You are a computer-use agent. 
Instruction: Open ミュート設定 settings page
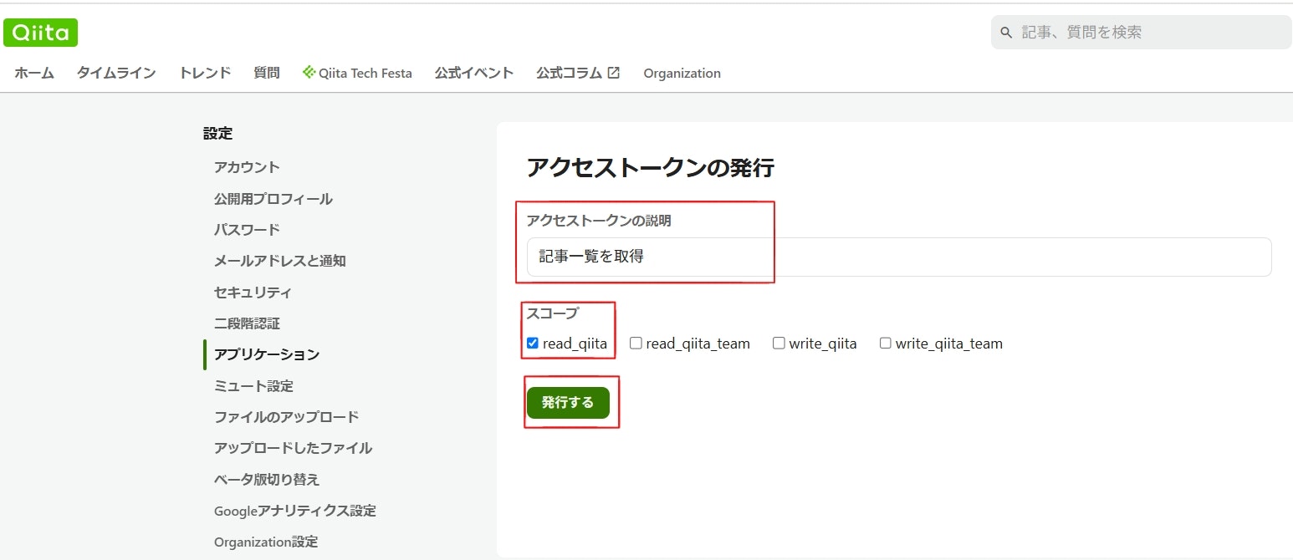point(253,386)
